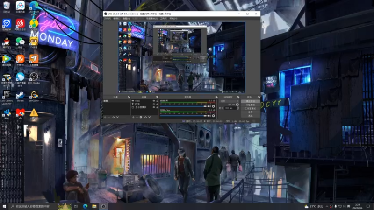Image resolution: width=374 pixels, height=210 pixels.
Task: Open the Mic/Aux settings gear in the mixer
Action: point(214,116)
